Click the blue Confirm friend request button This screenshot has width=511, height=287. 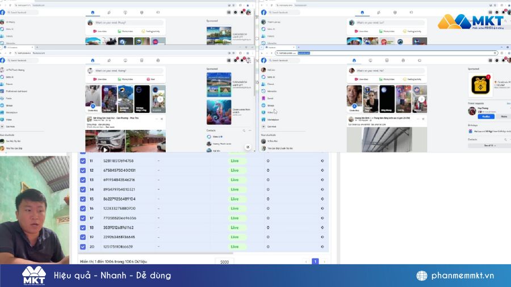486,116
